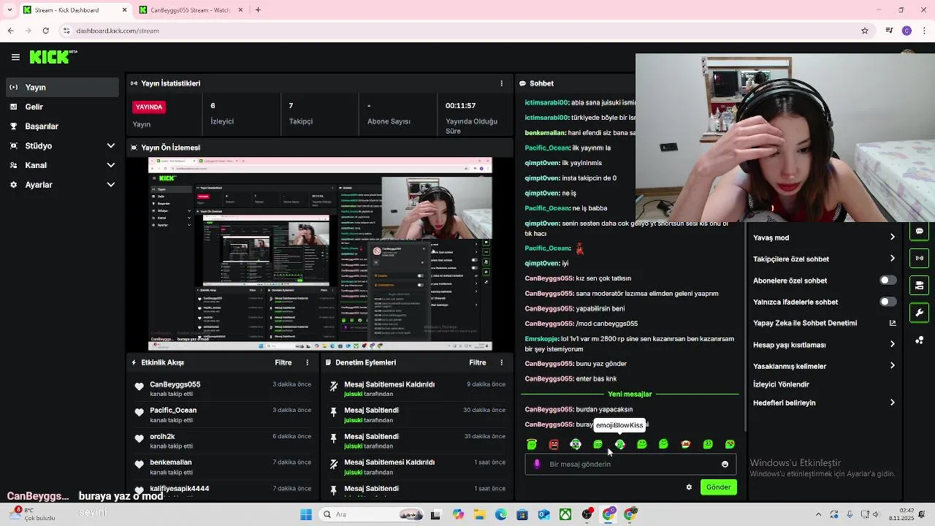935x526 pixels.
Task: Open the server-style icon in right sidebar
Action: point(920,285)
